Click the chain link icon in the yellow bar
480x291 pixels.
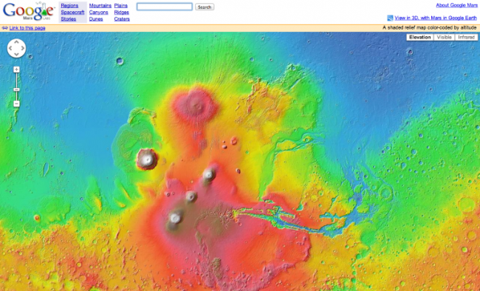pyautogui.click(x=5, y=28)
